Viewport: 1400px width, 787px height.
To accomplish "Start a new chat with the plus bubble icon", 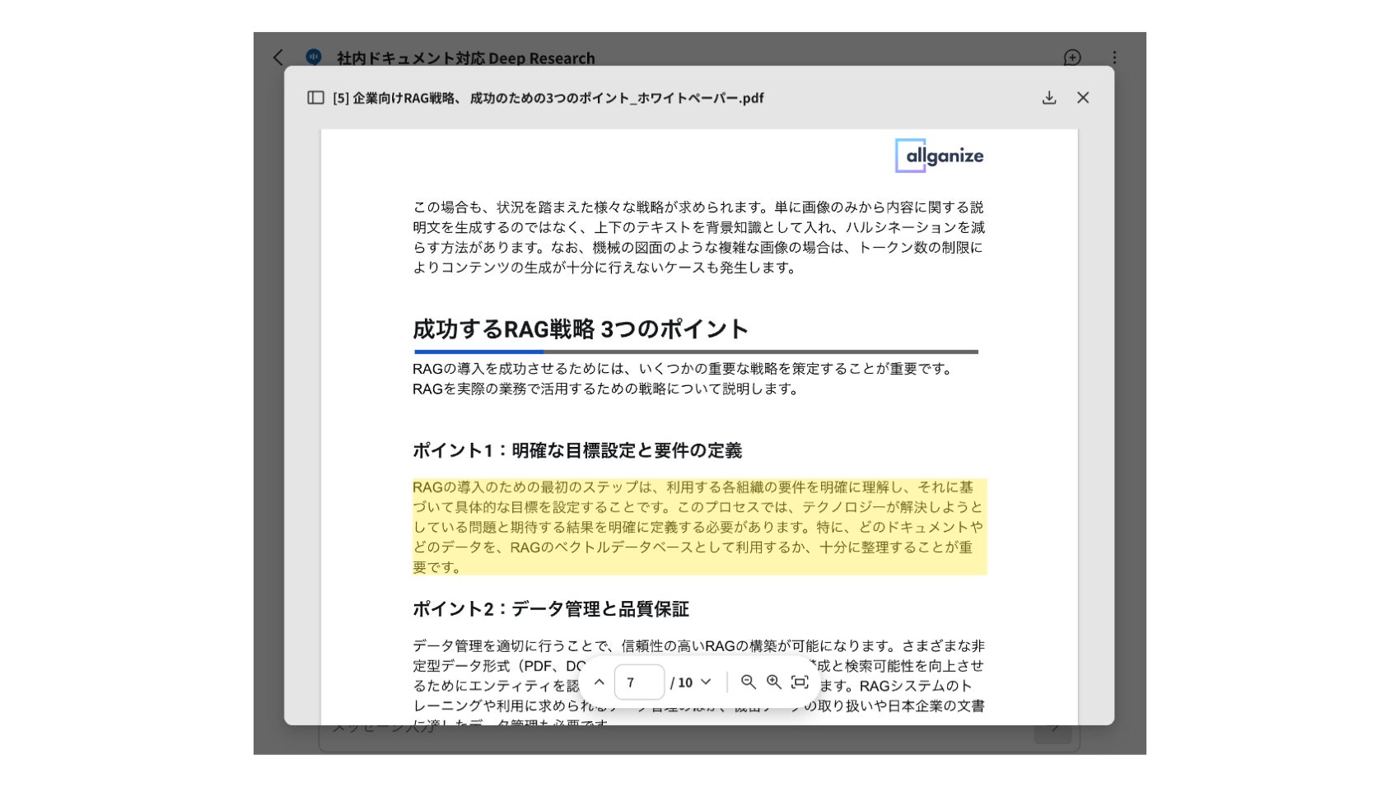I will 1072,58.
